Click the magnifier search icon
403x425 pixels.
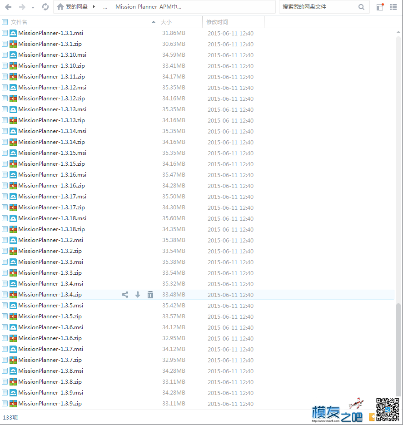(x=361, y=7)
